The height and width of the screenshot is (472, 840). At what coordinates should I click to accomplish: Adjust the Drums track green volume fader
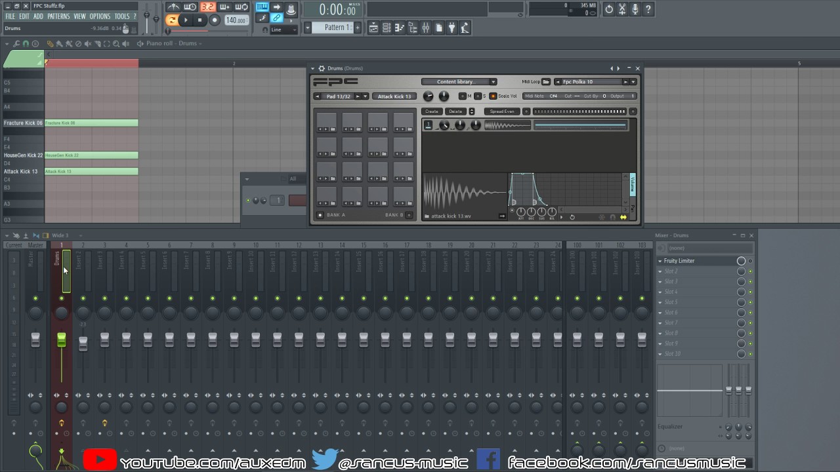(61, 340)
